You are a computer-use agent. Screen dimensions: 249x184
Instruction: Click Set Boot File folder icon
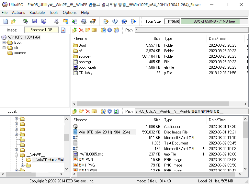(x=116, y=30)
